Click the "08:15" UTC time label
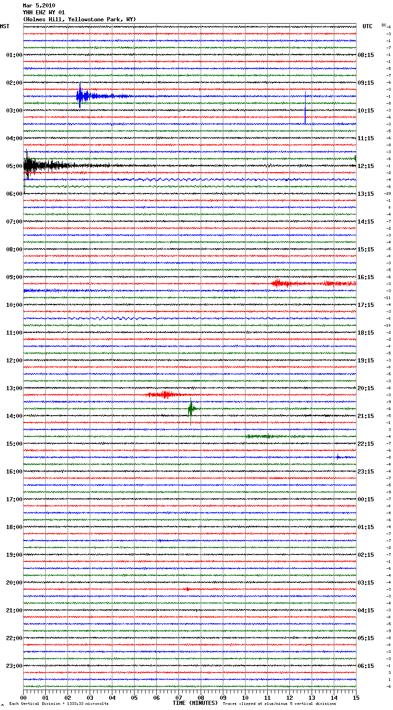Image resolution: width=393 pixels, height=710 pixels. point(366,55)
